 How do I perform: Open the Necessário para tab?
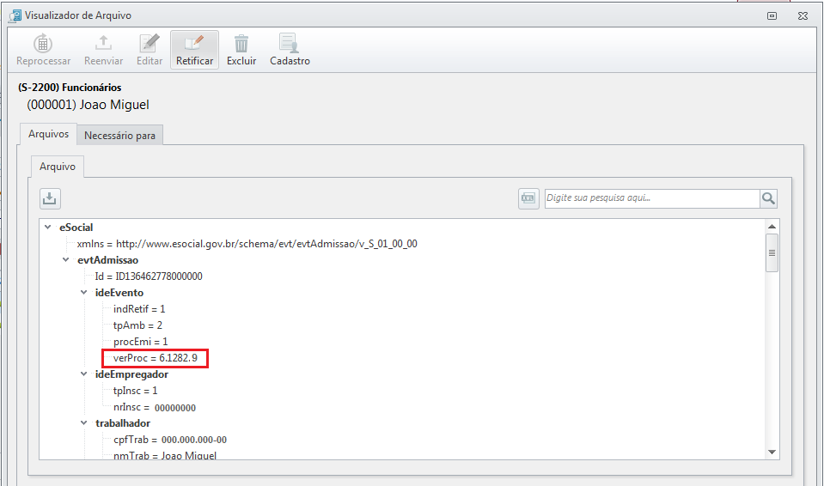(x=119, y=136)
